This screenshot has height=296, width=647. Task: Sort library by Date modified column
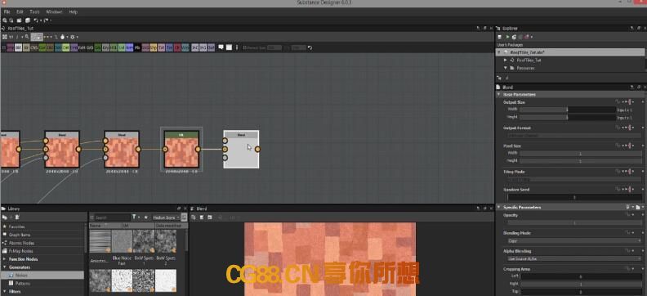(172, 226)
